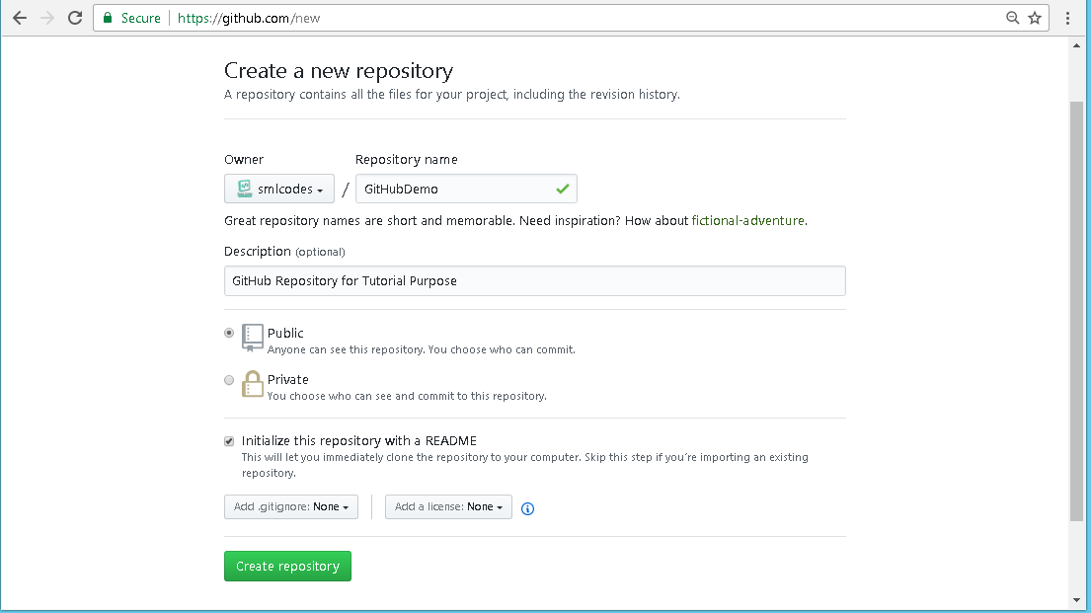The height and width of the screenshot is (613, 1091).
Task: Uncheck Initialize this repository with a README
Action: [229, 441]
